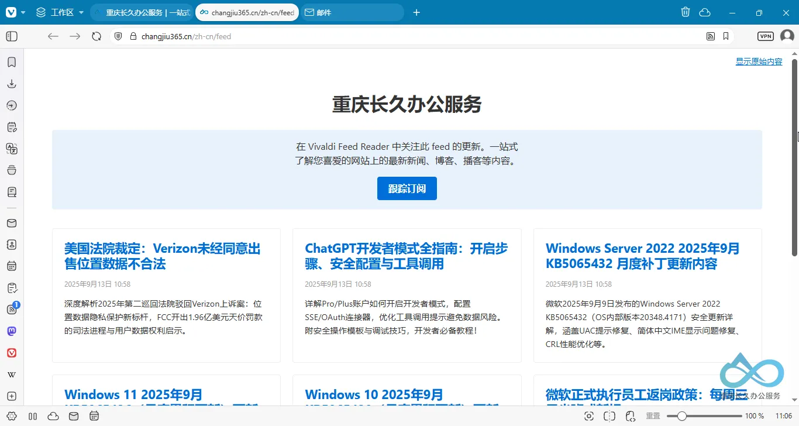Click the 100 % zoom value
The image size is (799, 426).
tap(755, 416)
